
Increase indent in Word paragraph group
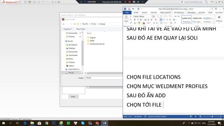[178, 16]
